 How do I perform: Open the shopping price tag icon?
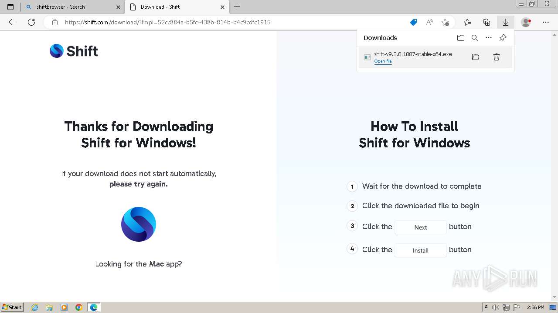click(414, 22)
